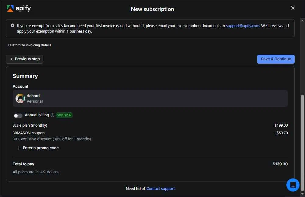This screenshot has width=305, height=197.
Task: Click the Scale plan (monthly) line
Action: 30,125
